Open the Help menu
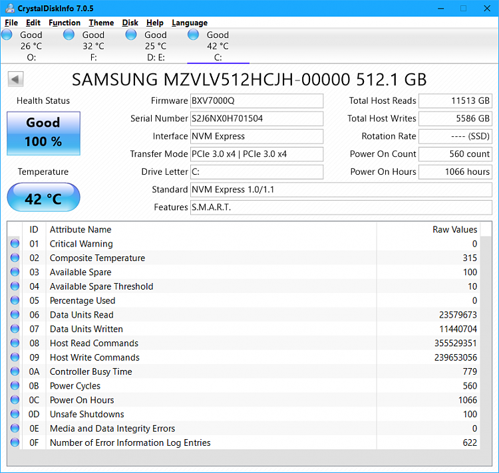The image size is (499, 473). (x=154, y=23)
